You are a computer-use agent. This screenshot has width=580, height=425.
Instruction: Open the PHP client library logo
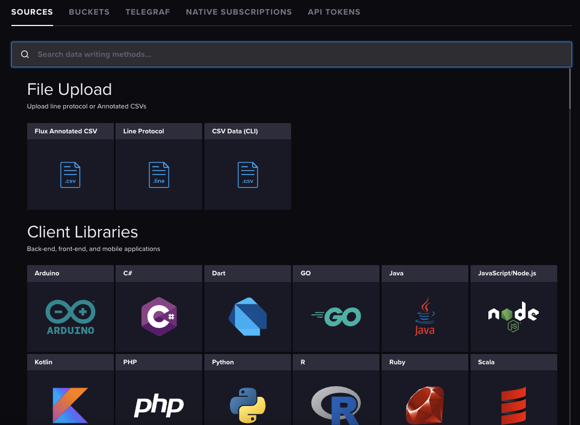(x=159, y=405)
